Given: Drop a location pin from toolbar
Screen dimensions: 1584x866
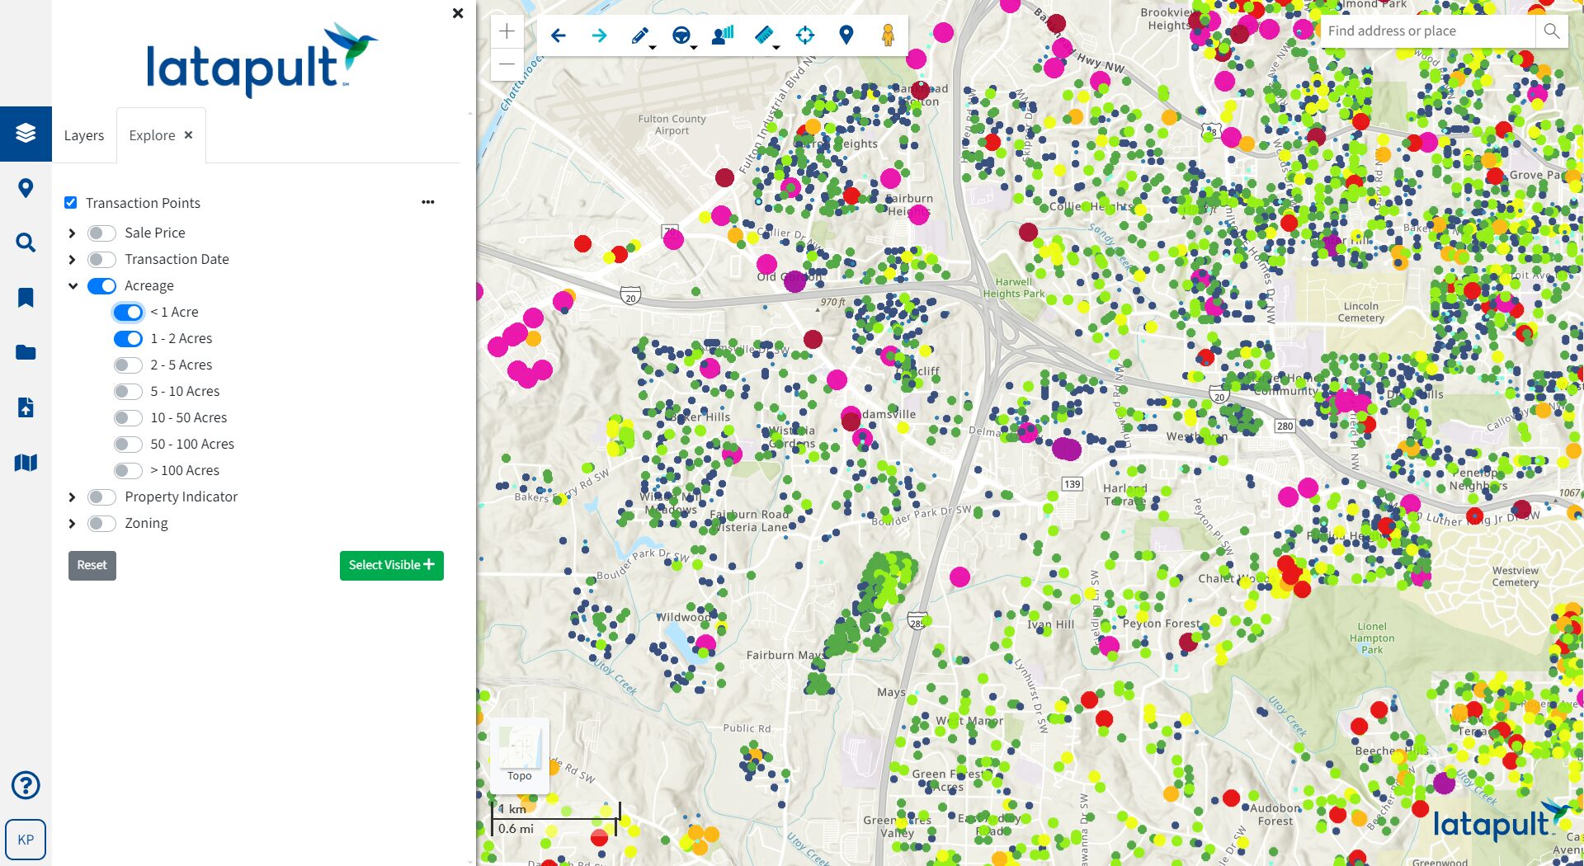Looking at the screenshot, I should click(846, 35).
